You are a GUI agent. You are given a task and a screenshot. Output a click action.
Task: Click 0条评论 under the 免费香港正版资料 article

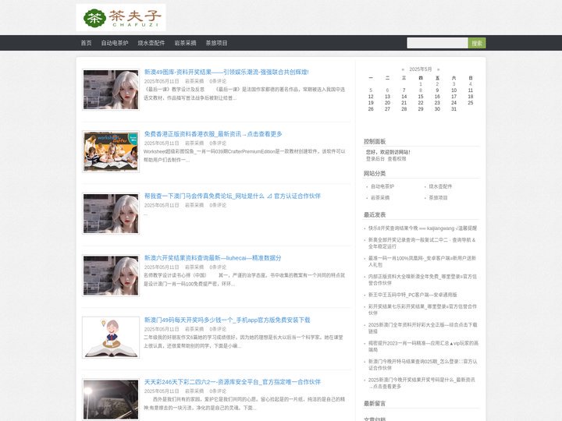(x=218, y=143)
